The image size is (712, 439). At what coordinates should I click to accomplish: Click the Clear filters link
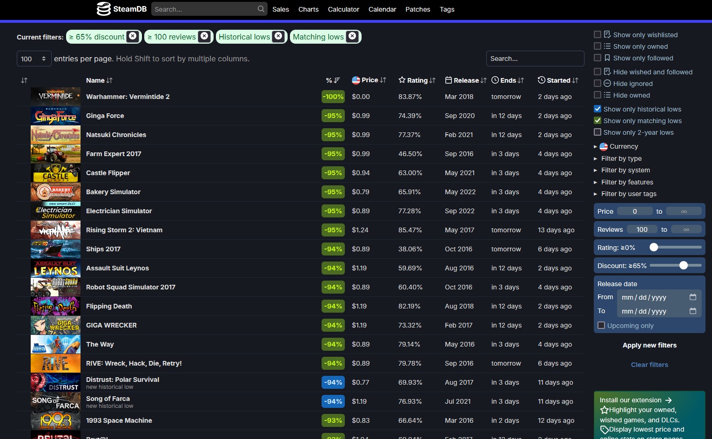[x=650, y=365]
